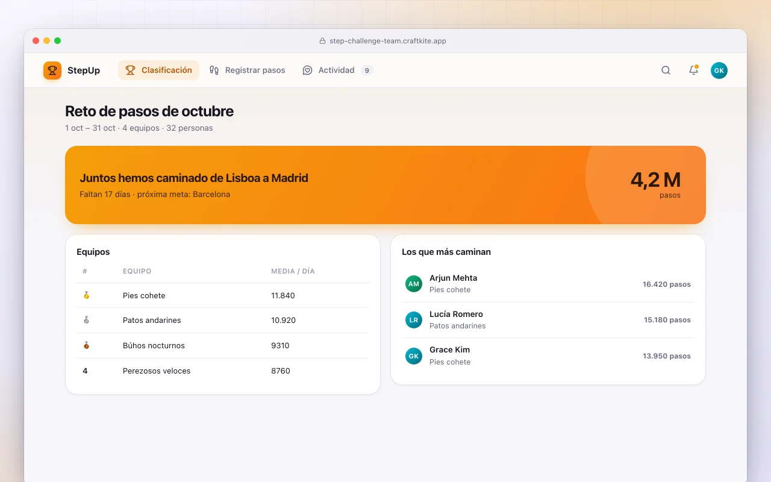Open Grace Kim's name in top walkers

pyautogui.click(x=449, y=350)
